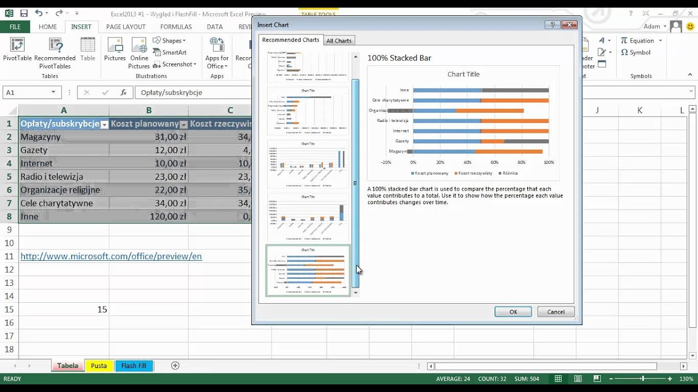
Task: Click the Signature Line icon
Action: (602, 52)
